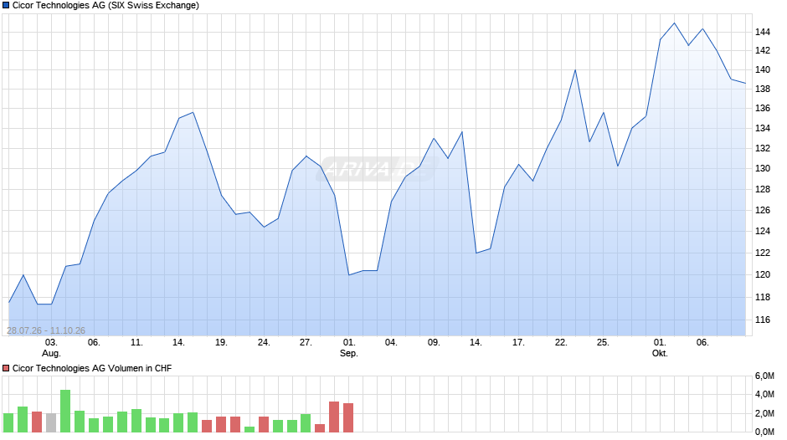Click the gray volume bar
This screenshot has width=787, height=440.
click(x=51, y=423)
